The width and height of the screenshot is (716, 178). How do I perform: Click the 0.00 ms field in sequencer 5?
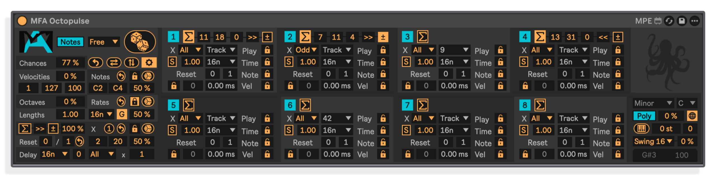pyautogui.click(x=221, y=154)
